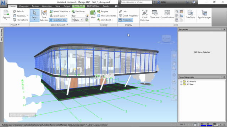
Task: Click the Save Selection button
Action: click(44, 16)
